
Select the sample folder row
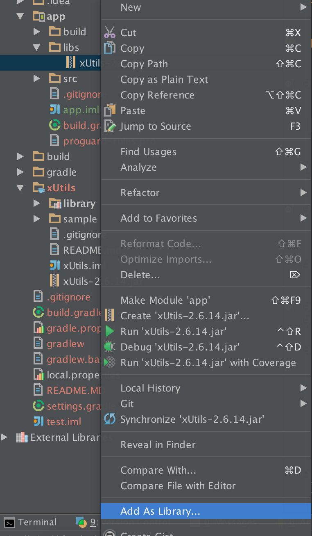(x=50, y=219)
